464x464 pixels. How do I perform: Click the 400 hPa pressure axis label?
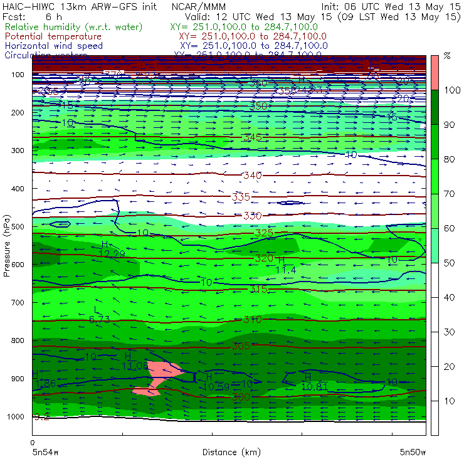click(18, 189)
